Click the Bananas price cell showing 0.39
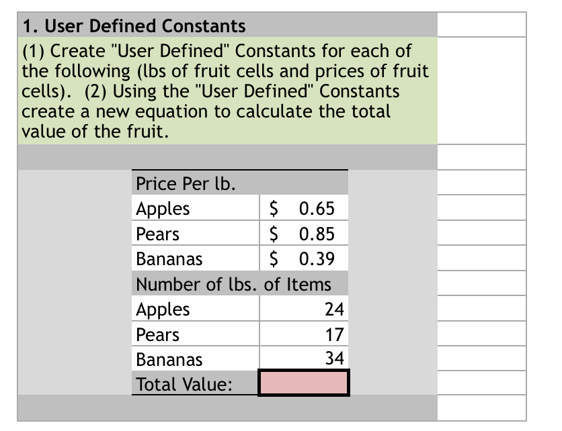 tap(304, 258)
